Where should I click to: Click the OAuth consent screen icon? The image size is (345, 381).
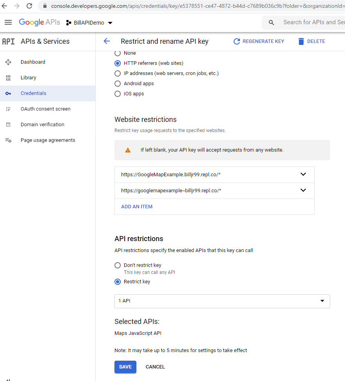8,109
